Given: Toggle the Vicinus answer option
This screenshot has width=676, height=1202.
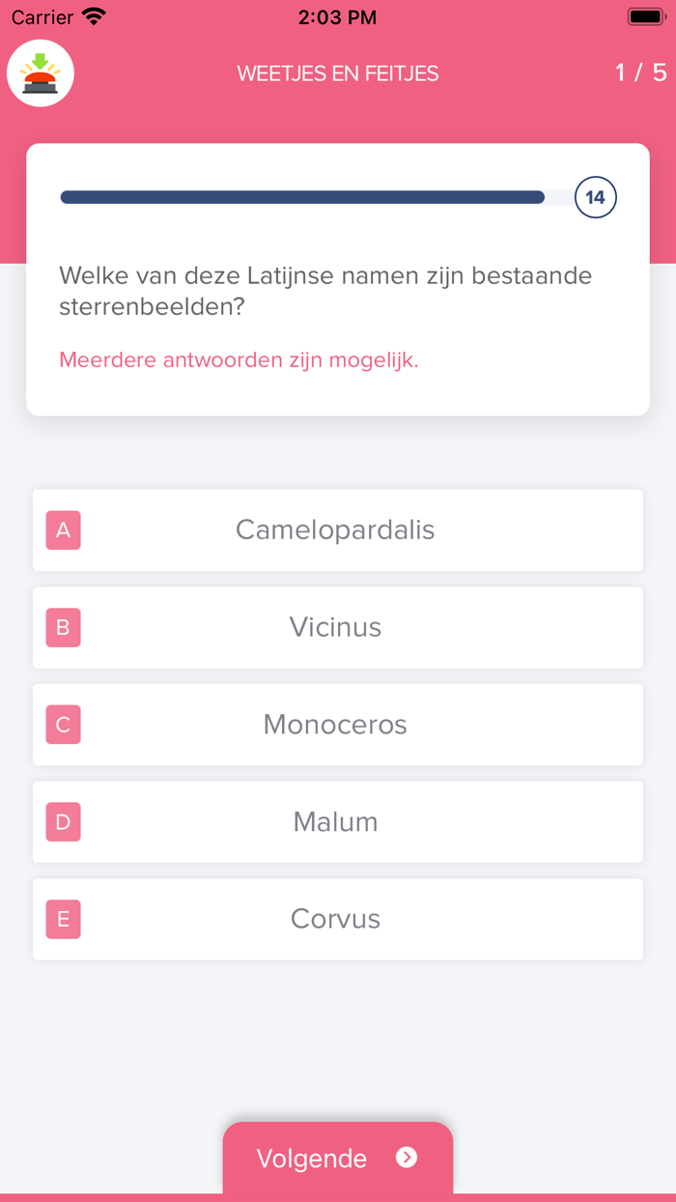Looking at the screenshot, I should point(335,627).
